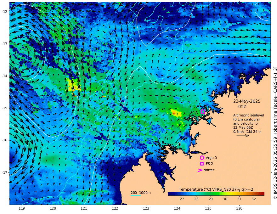Click the longitude 119 axis label
The width and height of the screenshot is (277, 214).
click(22, 209)
